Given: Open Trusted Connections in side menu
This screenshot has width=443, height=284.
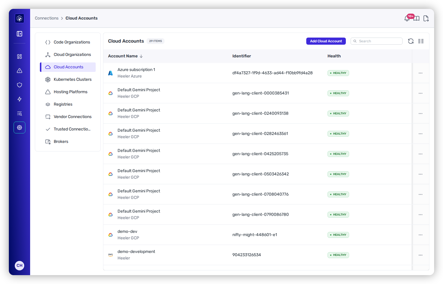Looking at the screenshot, I should (68, 129).
